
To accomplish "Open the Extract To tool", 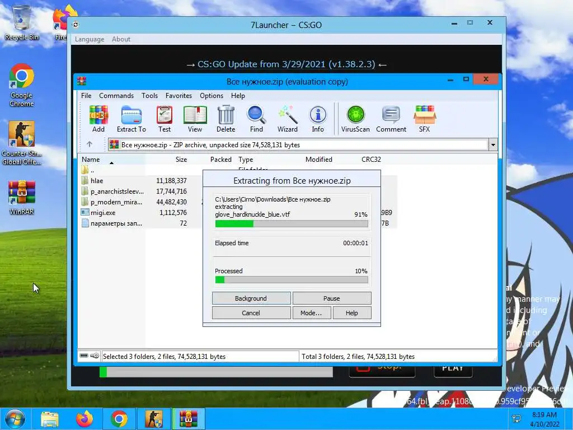I will point(131,119).
